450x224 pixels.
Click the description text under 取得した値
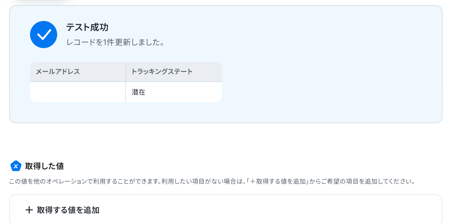pos(119,182)
